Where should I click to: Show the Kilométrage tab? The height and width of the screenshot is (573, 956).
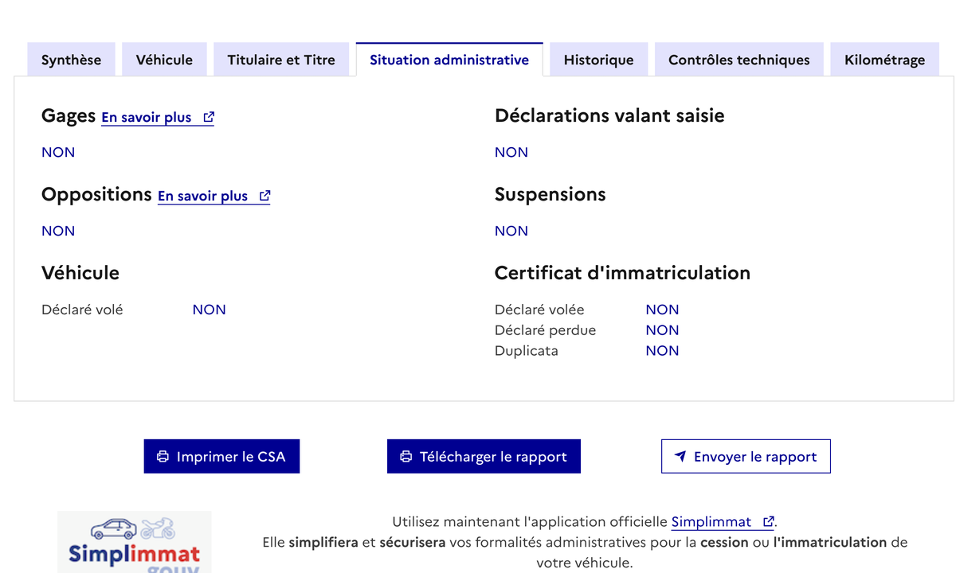pos(884,60)
